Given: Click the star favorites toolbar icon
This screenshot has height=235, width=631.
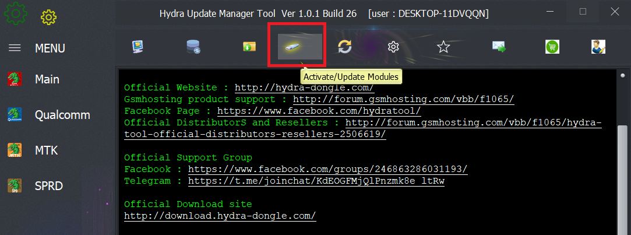Looking at the screenshot, I should (443, 47).
